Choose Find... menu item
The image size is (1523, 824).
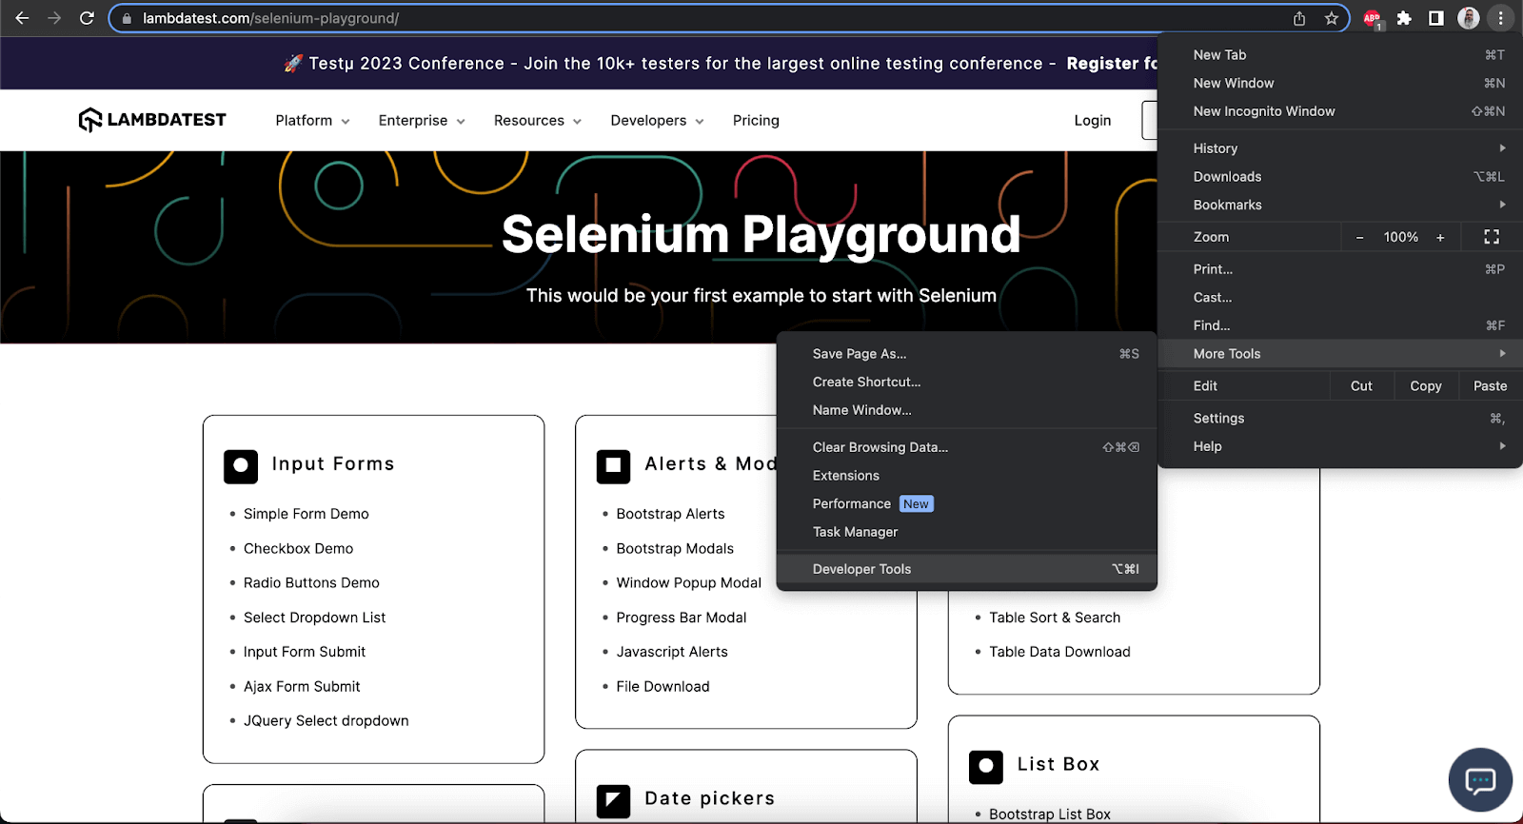1340,325
